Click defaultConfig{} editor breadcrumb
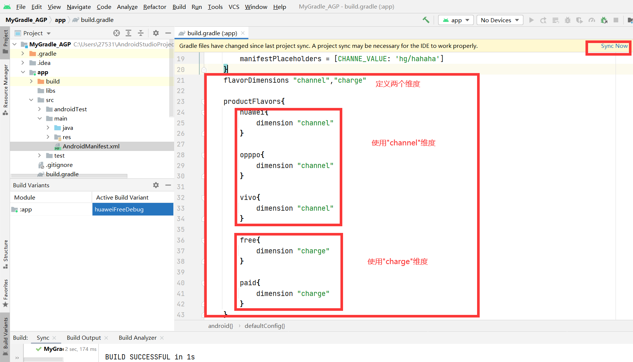 click(x=265, y=326)
